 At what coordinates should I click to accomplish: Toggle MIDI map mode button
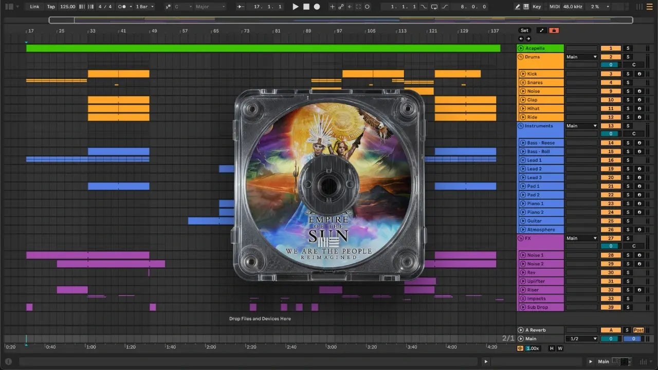pyautogui.click(x=554, y=7)
